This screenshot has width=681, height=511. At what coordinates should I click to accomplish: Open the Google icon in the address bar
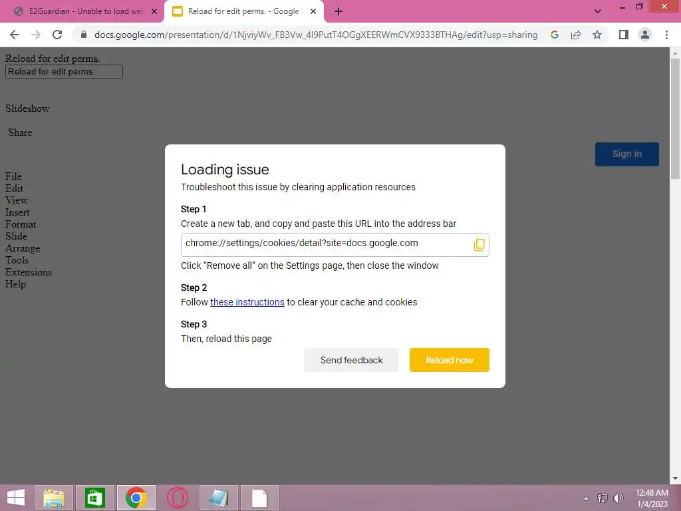coord(554,35)
